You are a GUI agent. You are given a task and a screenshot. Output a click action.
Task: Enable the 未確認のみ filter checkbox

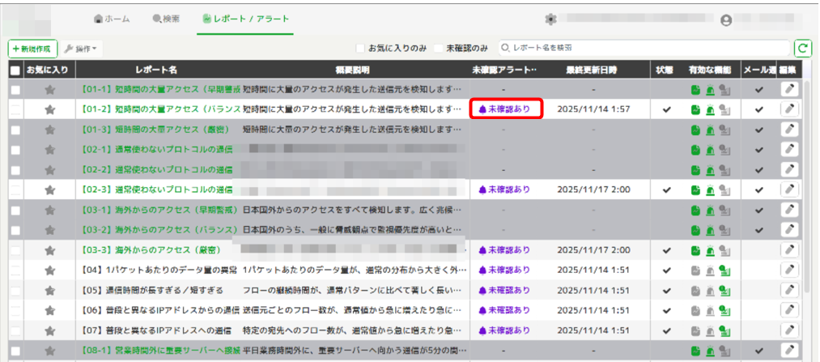pos(438,48)
